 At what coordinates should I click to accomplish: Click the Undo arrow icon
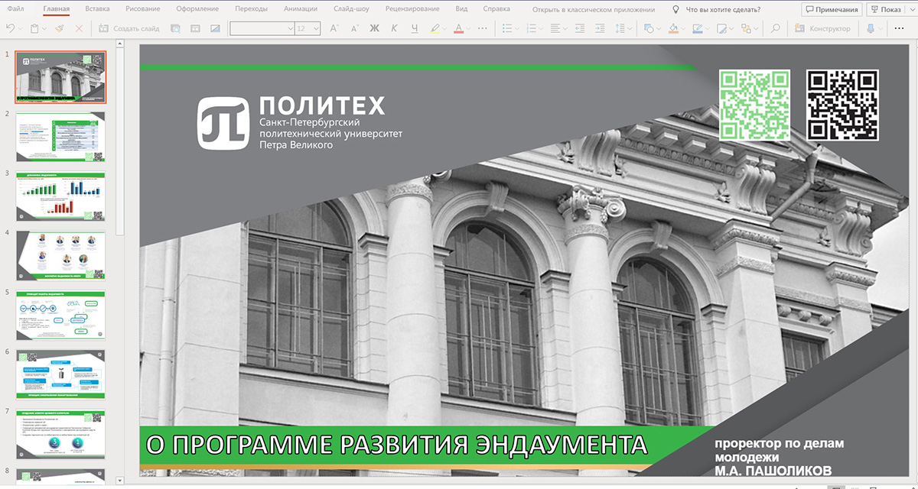10,28
